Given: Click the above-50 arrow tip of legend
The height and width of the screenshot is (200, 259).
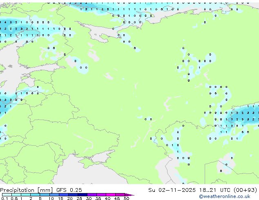Looking at the screenshot, I should pyautogui.click(x=129, y=195).
